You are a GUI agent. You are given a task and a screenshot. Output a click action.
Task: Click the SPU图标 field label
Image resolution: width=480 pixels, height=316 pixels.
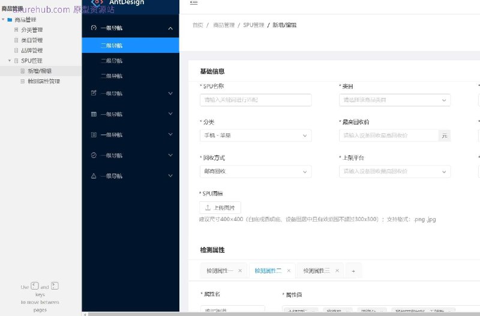coord(211,193)
